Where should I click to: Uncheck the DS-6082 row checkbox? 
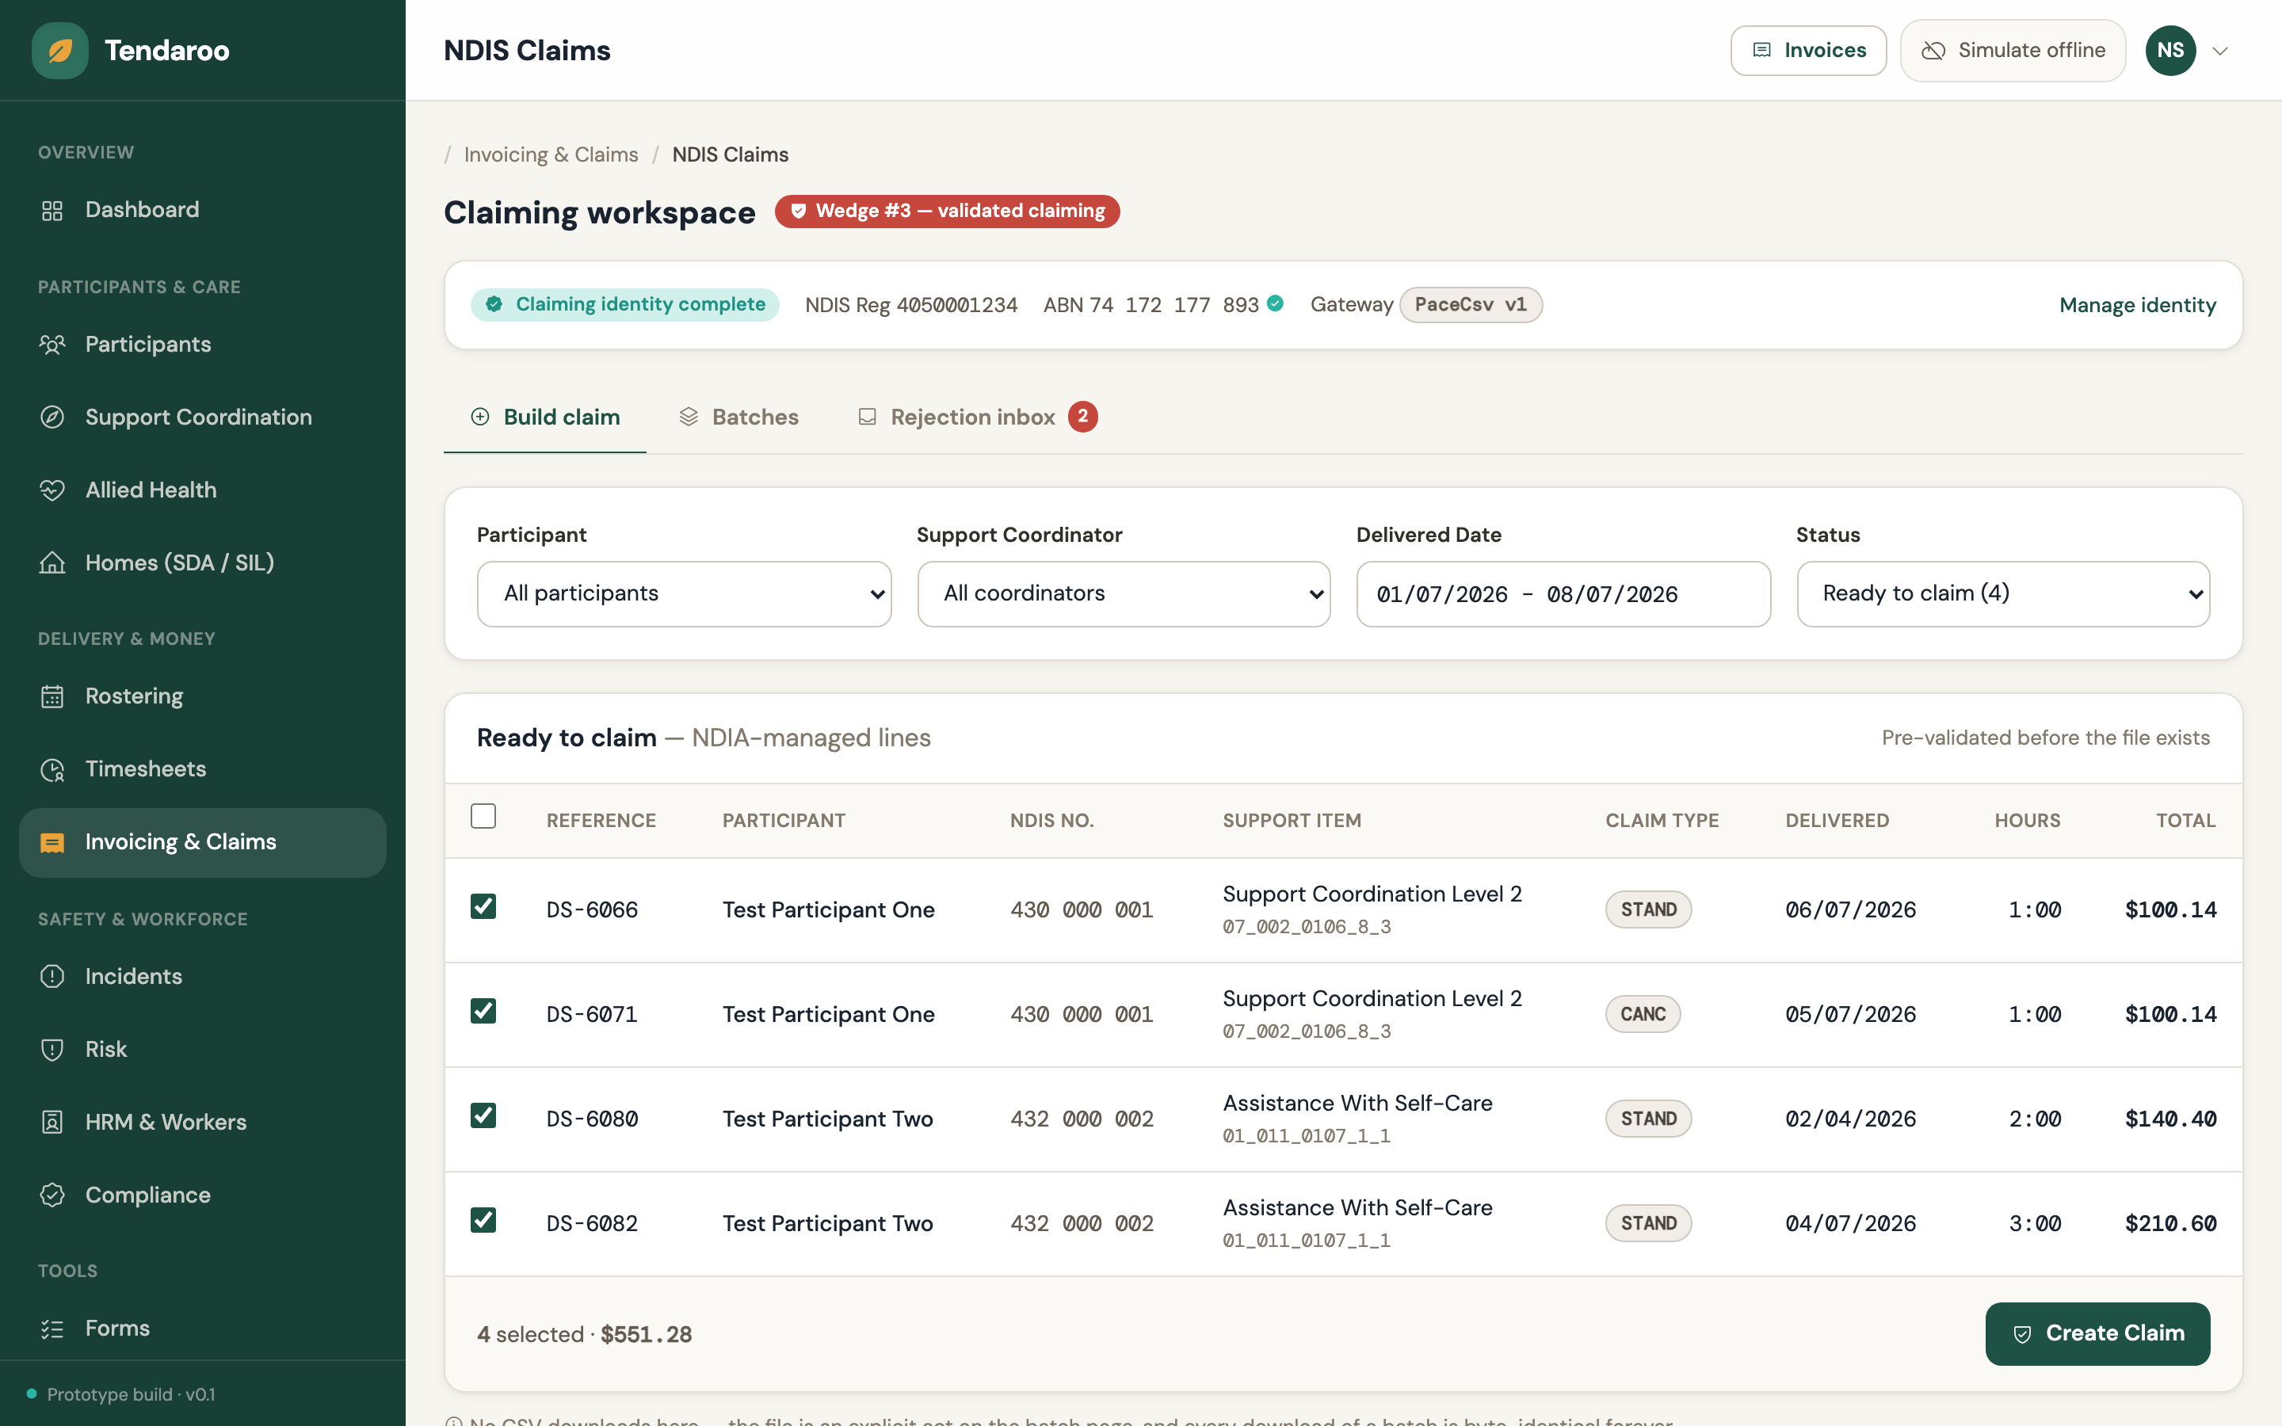[x=483, y=1220]
